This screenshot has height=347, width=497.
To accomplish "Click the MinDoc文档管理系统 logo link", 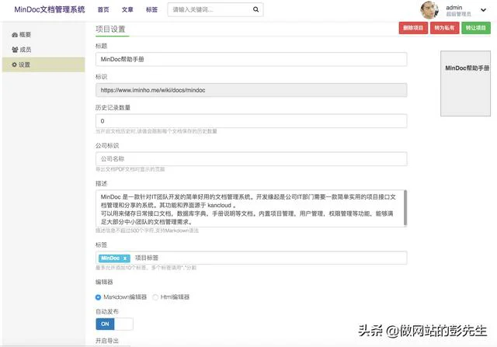I will [x=50, y=9].
